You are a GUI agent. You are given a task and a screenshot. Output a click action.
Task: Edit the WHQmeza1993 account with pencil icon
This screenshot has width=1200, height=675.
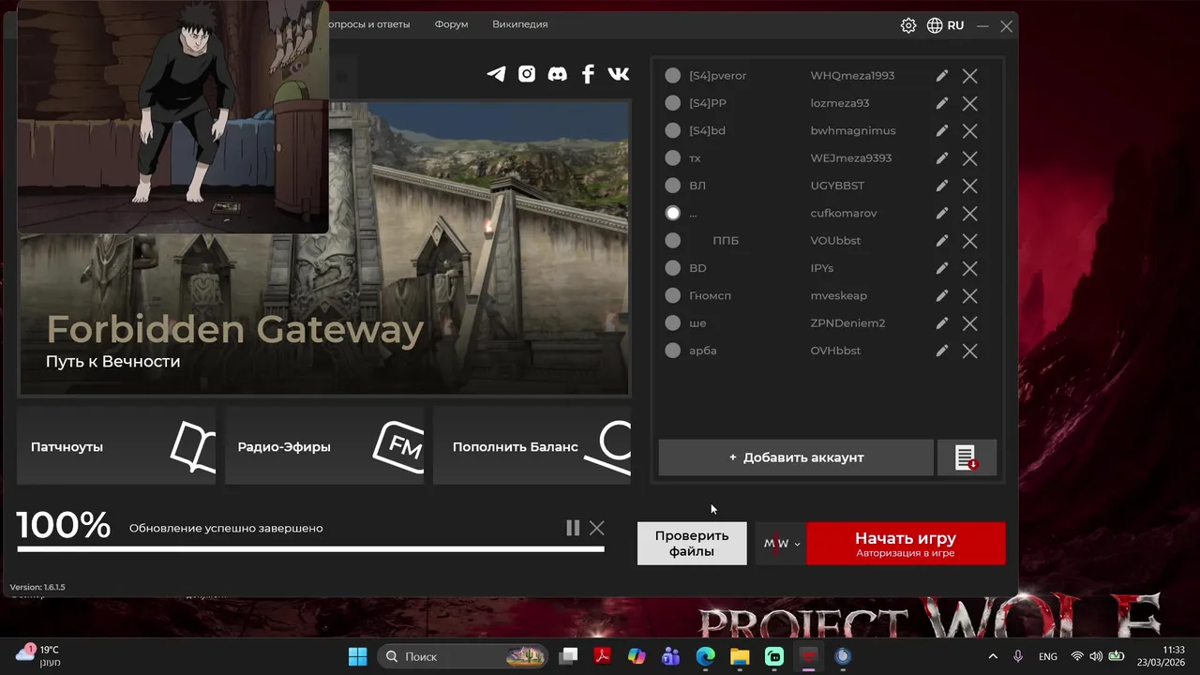pyautogui.click(x=942, y=76)
